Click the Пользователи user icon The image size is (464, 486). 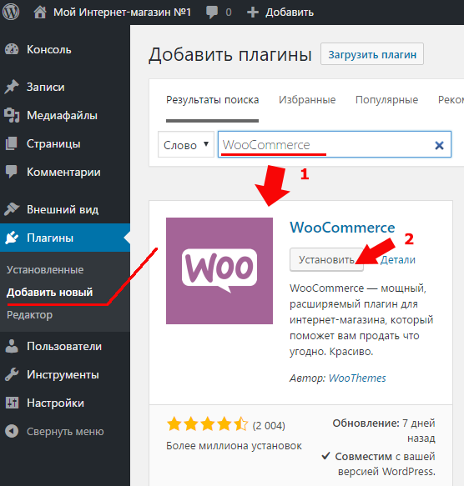12,346
